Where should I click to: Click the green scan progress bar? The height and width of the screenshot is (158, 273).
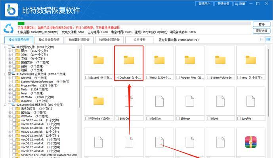(x=21, y=23)
